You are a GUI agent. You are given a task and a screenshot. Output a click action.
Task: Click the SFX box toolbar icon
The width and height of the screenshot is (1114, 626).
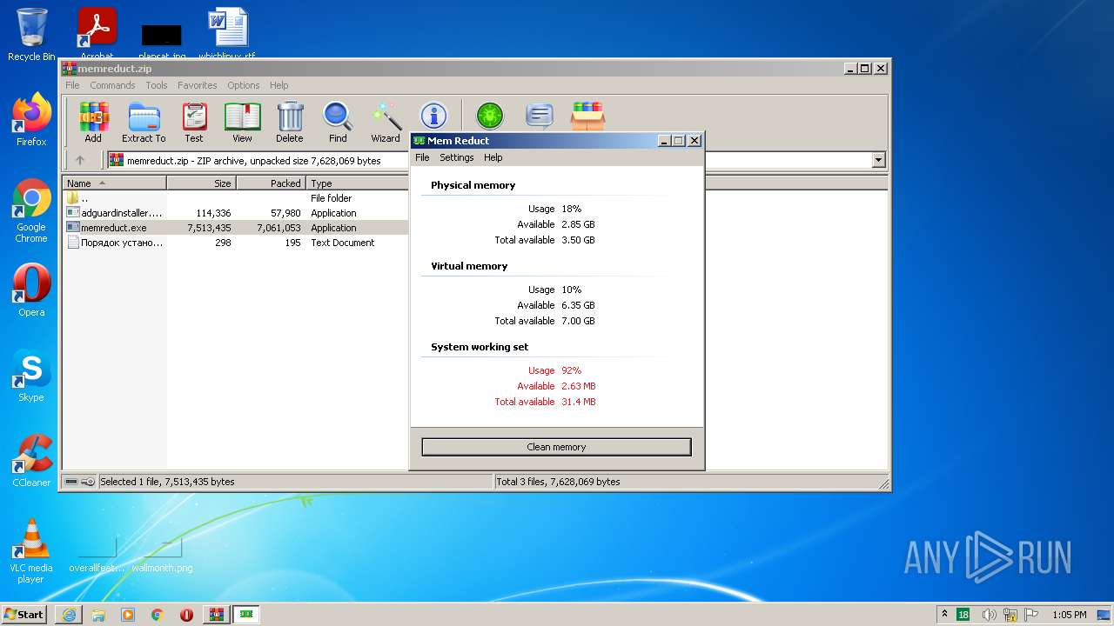click(587, 116)
